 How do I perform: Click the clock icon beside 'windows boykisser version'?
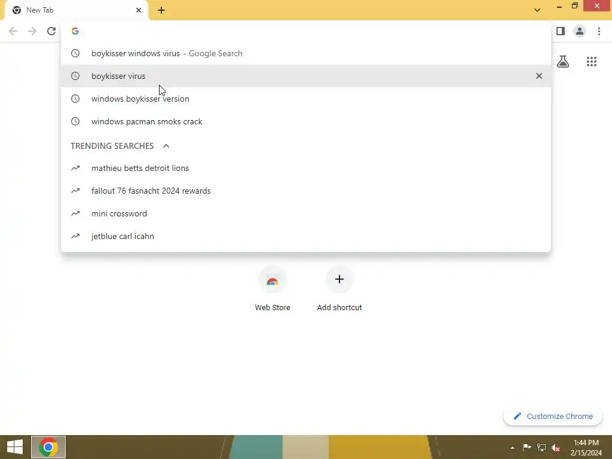(75, 99)
